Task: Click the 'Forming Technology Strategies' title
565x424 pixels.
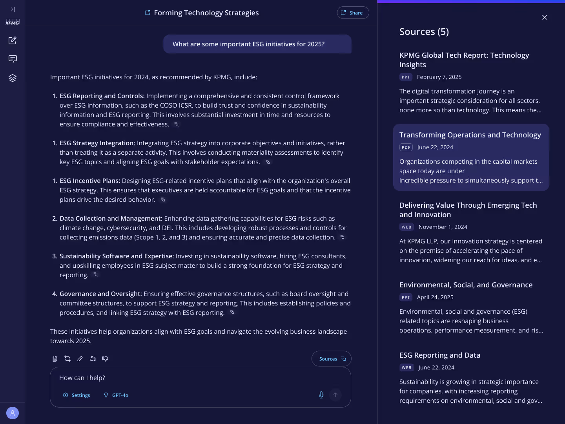Action: pyautogui.click(x=206, y=13)
